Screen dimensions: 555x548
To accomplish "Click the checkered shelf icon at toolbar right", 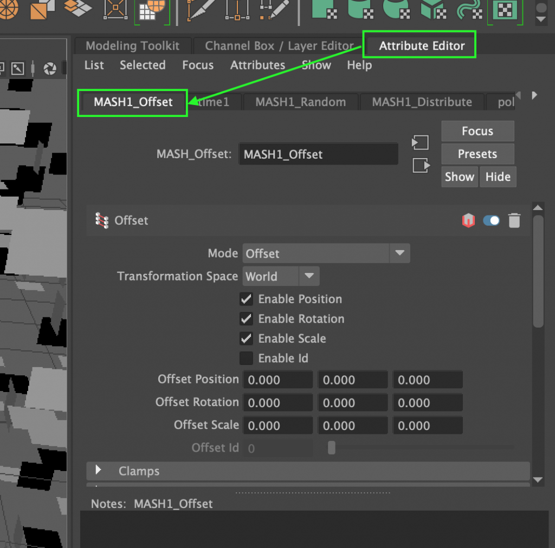I will (x=505, y=10).
